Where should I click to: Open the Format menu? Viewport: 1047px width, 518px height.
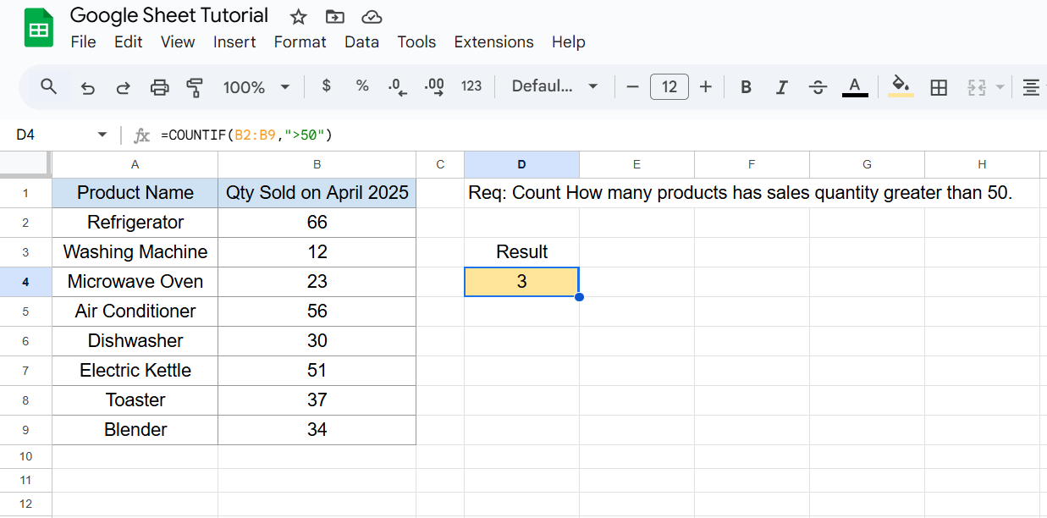(300, 42)
